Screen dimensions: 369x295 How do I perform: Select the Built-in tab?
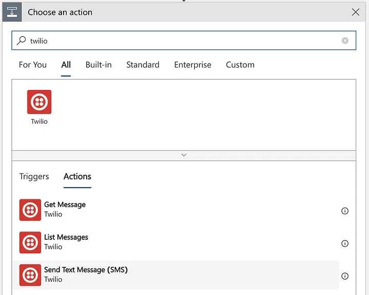coord(98,65)
